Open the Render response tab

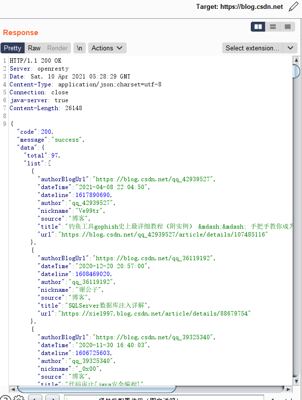[x=57, y=48]
